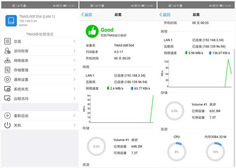This screenshot has height=168, width=236.
Task: Click the 远程访问 remote icon
Action: [x=7, y=99]
